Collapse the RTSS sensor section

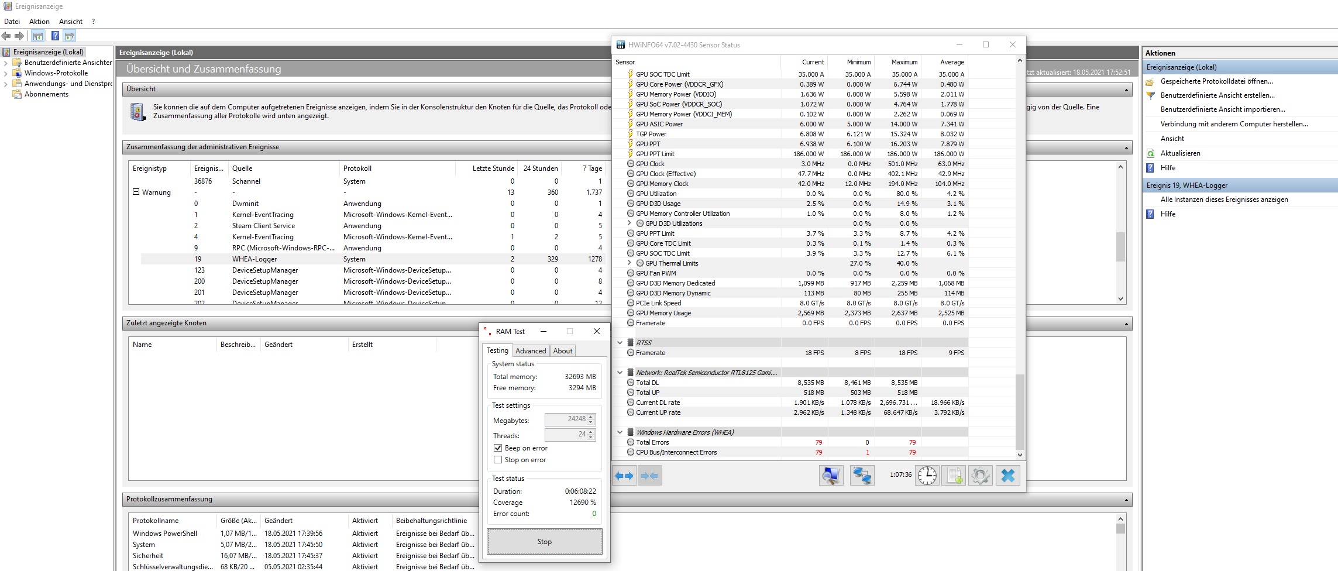click(620, 343)
